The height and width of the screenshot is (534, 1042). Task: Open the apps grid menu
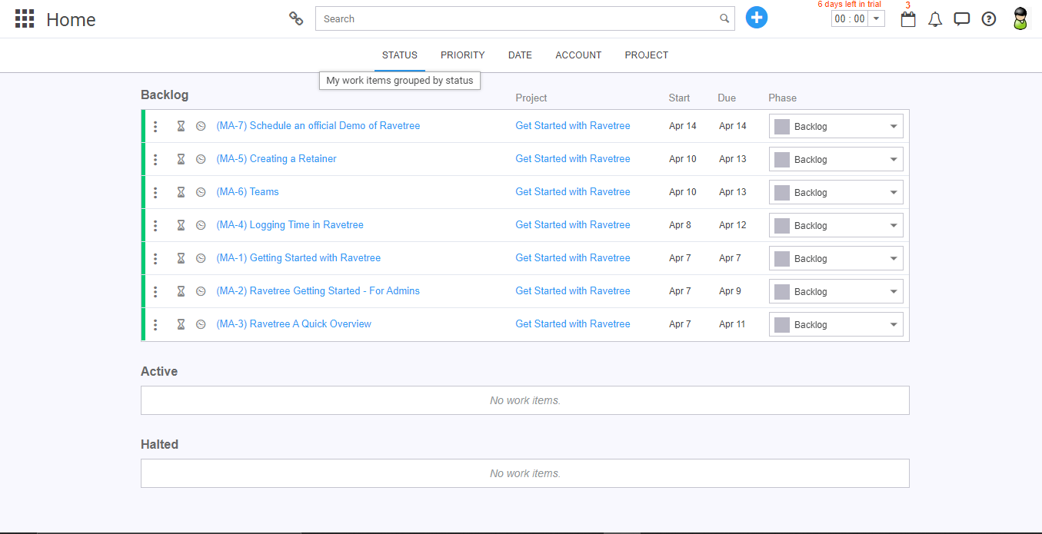[x=25, y=19]
